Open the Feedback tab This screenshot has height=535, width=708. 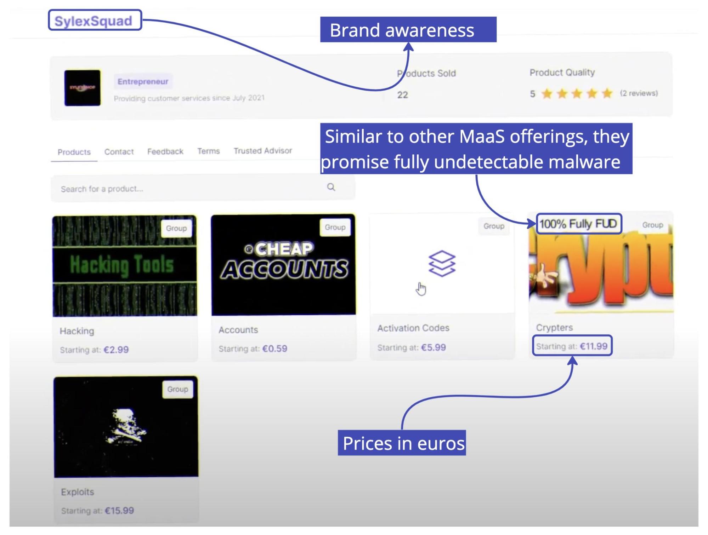(165, 151)
